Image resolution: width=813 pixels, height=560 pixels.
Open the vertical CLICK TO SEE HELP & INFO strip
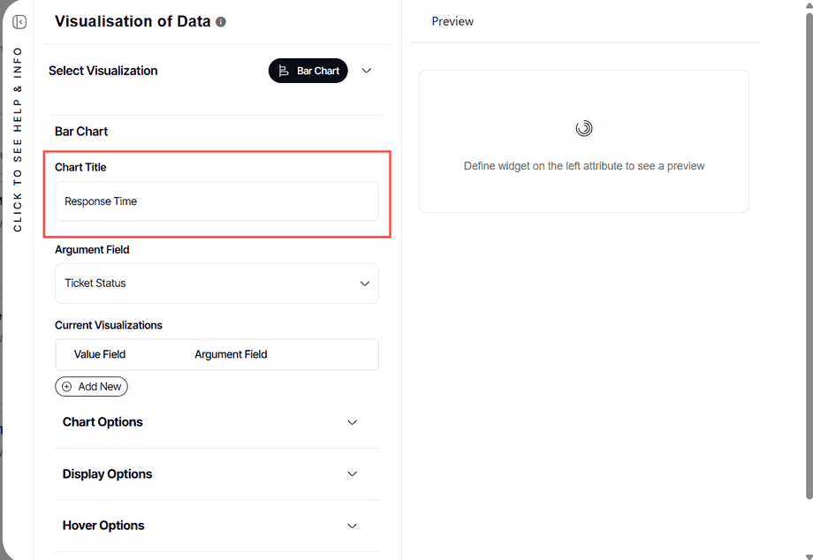click(18, 140)
